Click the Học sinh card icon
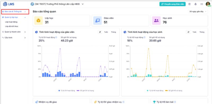This screenshot has width=212, height=104. tap(156, 21)
